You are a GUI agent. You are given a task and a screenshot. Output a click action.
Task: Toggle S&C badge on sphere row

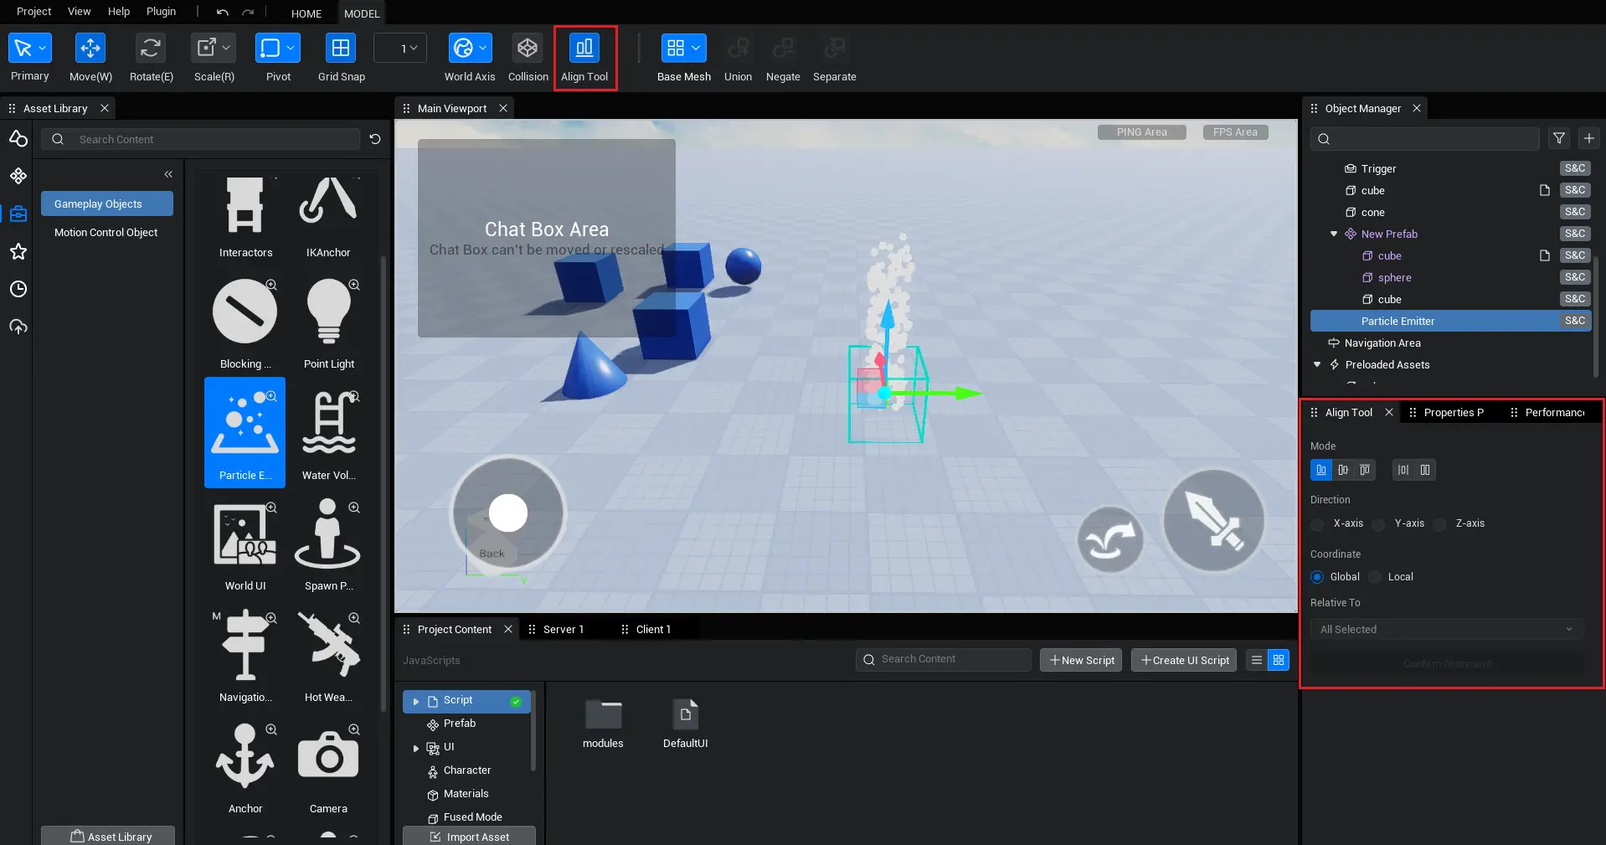pos(1574,277)
